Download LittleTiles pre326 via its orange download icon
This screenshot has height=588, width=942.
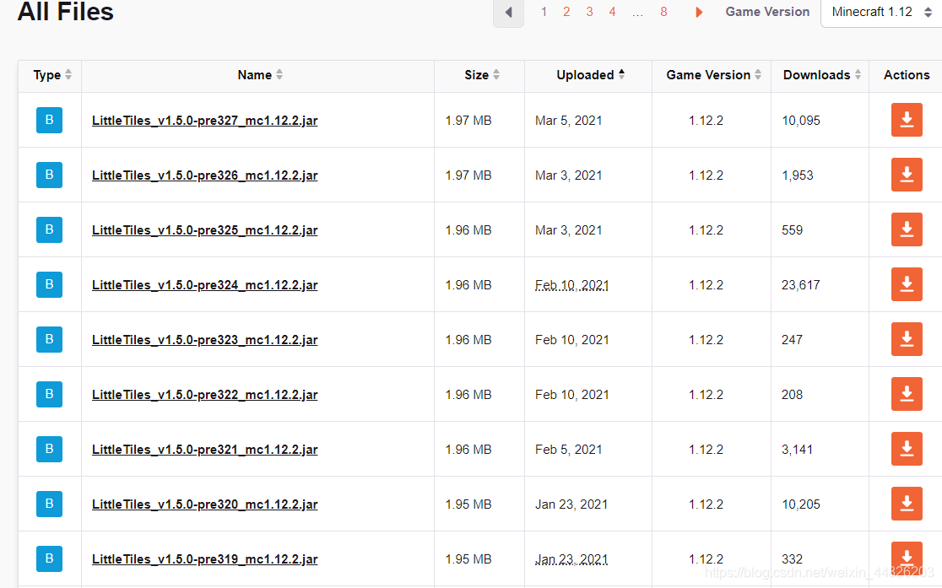907,175
